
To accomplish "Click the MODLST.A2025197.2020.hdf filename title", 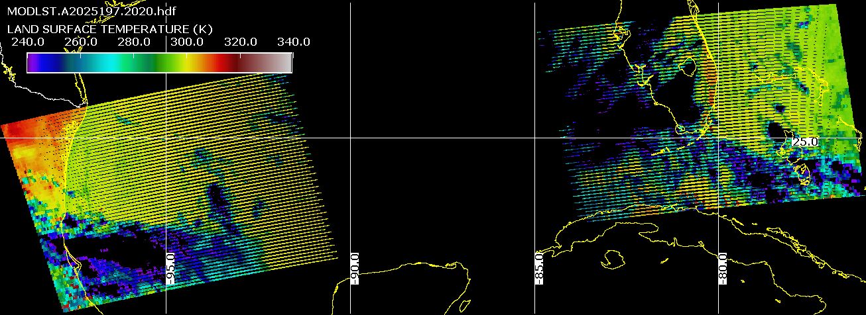I will coord(92,11).
